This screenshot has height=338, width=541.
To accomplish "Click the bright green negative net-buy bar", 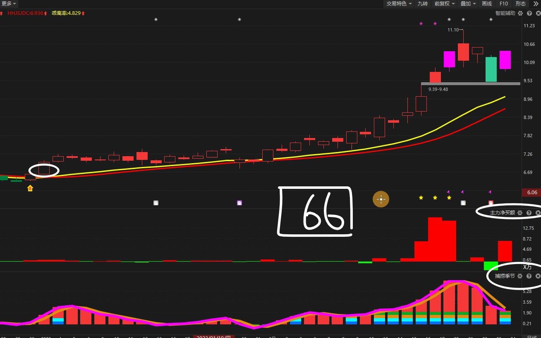I will [x=491, y=266].
